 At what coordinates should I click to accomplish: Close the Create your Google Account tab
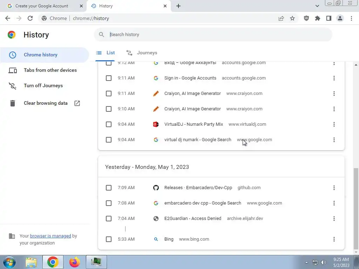[x=81, y=6]
